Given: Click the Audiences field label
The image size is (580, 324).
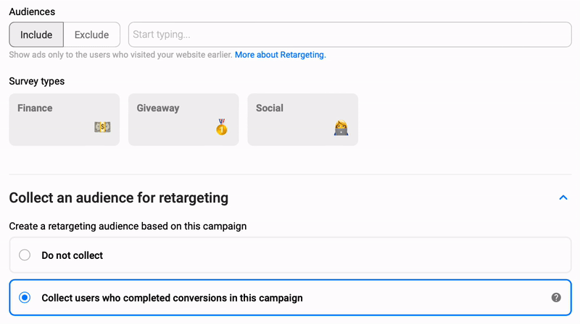Looking at the screenshot, I should coord(32,12).
